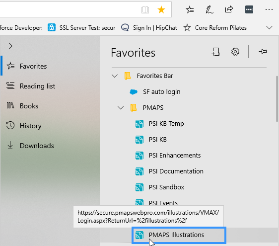The image size is (279, 246).
Task: Click the Add notes pen icon
Action: pyautogui.click(x=209, y=9)
